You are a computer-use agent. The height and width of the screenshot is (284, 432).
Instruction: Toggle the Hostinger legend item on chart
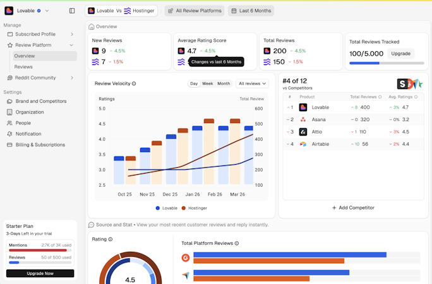(195, 208)
